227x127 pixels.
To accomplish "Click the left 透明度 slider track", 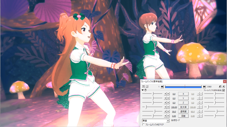I will pos(152,111).
